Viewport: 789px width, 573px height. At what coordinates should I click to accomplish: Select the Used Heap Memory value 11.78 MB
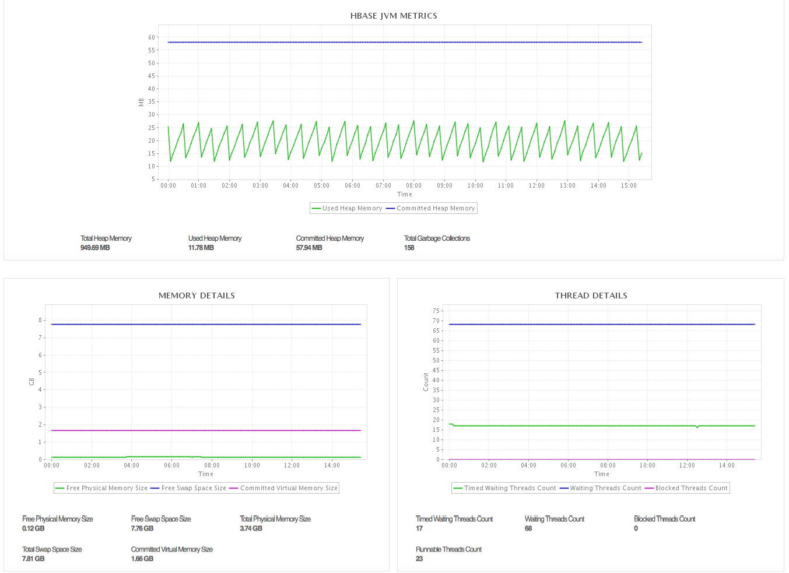(x=201, y=248)
